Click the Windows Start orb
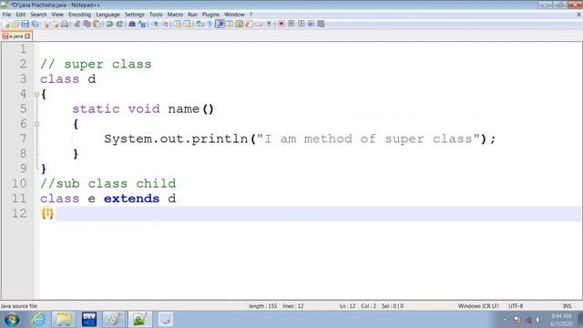 pyautogui.click(x=12, y=320)
